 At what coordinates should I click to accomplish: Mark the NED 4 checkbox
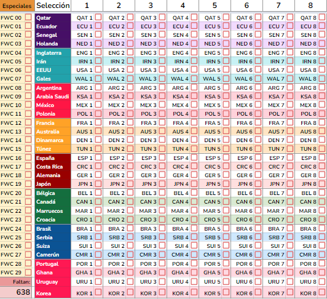click(194, 44)
